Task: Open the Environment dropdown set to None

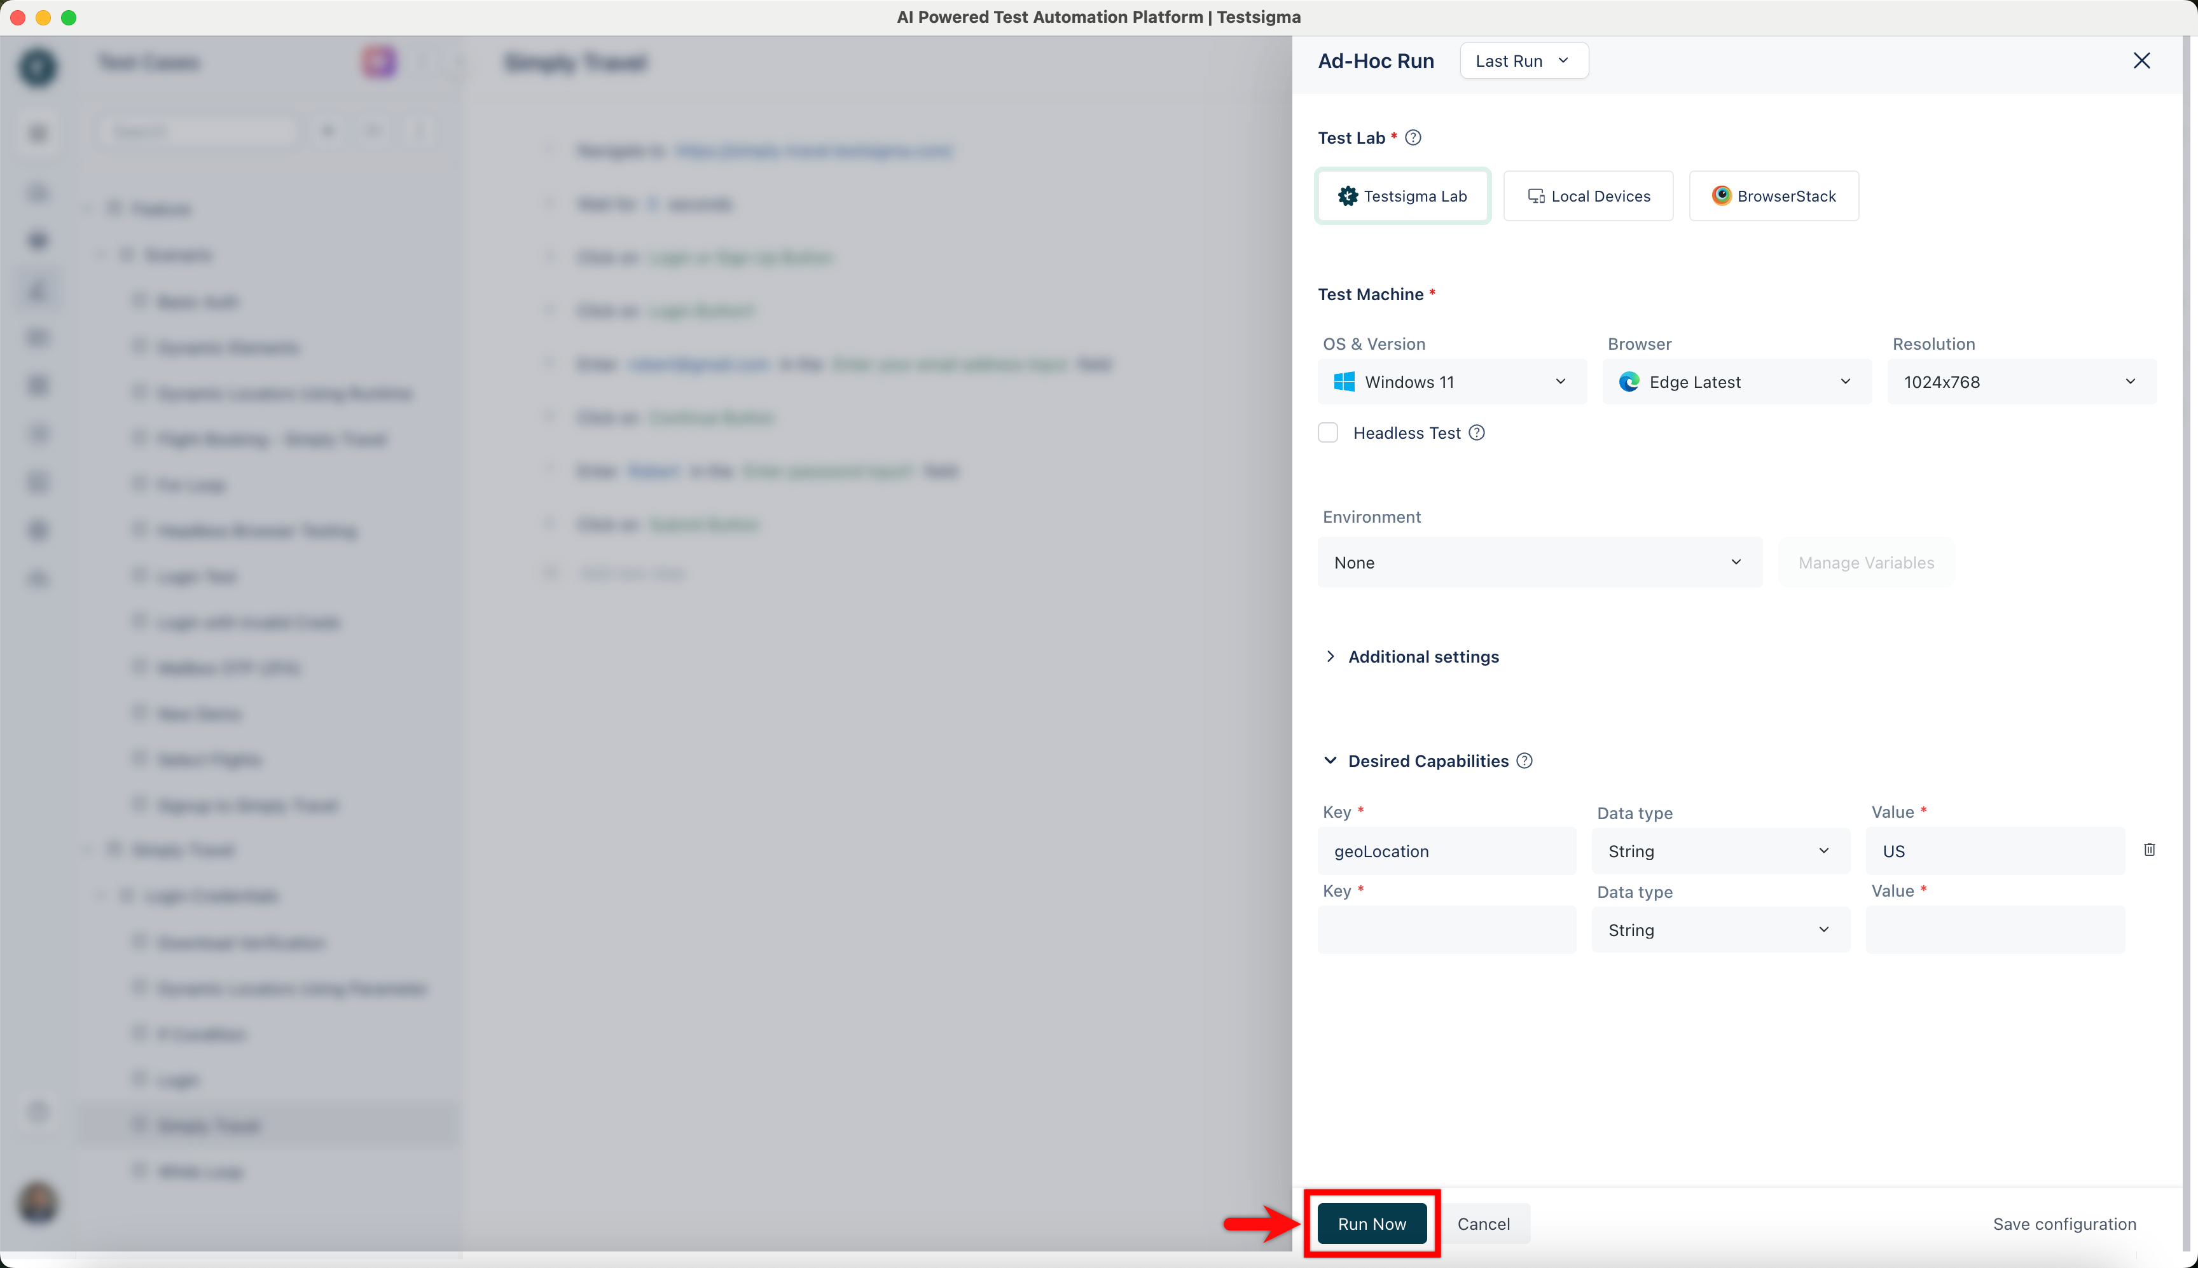Action: click(x=1540, y=563)
